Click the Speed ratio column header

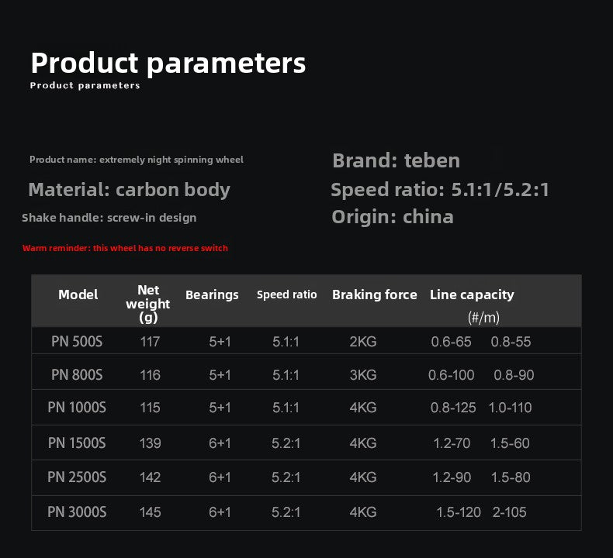[286, 294]
